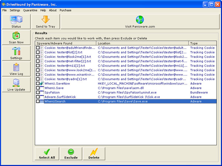
Task: Sort by Spyware/Adware Found column header
Action: [x=66, y=43]
